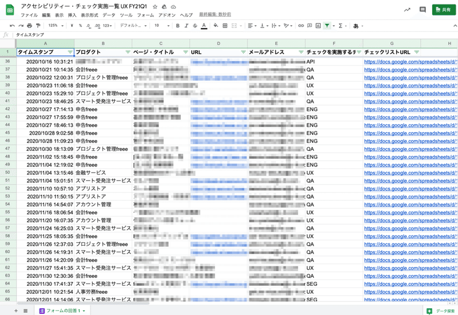Click the undo icon
The width and height of the screenshot is (458, 315).
point(12,26)
